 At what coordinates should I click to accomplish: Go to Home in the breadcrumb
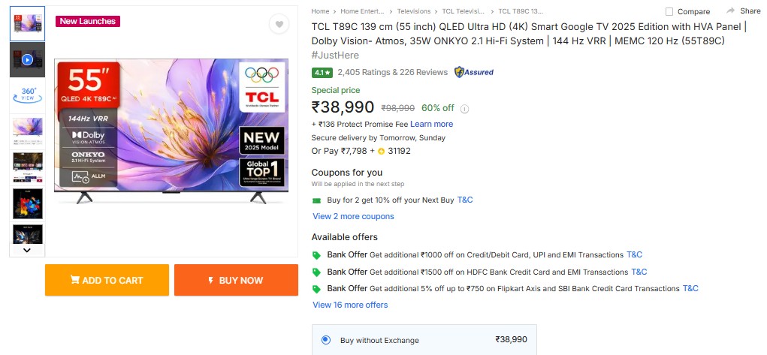click(320, 11)
